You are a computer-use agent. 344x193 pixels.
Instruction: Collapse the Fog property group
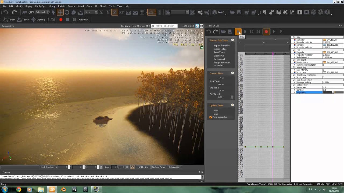(293, 50)
